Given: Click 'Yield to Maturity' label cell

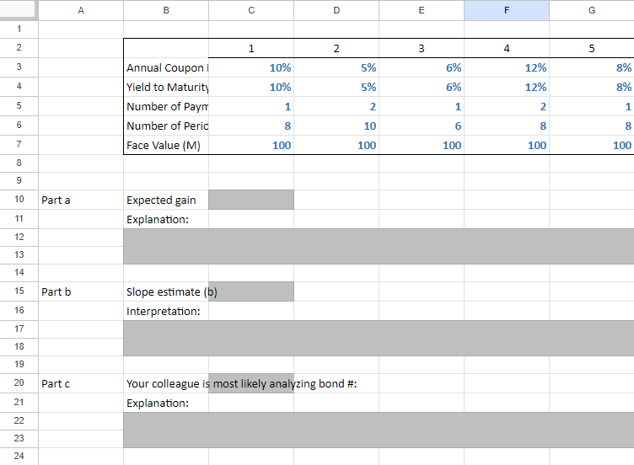Looking at the screenshot, I should (166, 87).
